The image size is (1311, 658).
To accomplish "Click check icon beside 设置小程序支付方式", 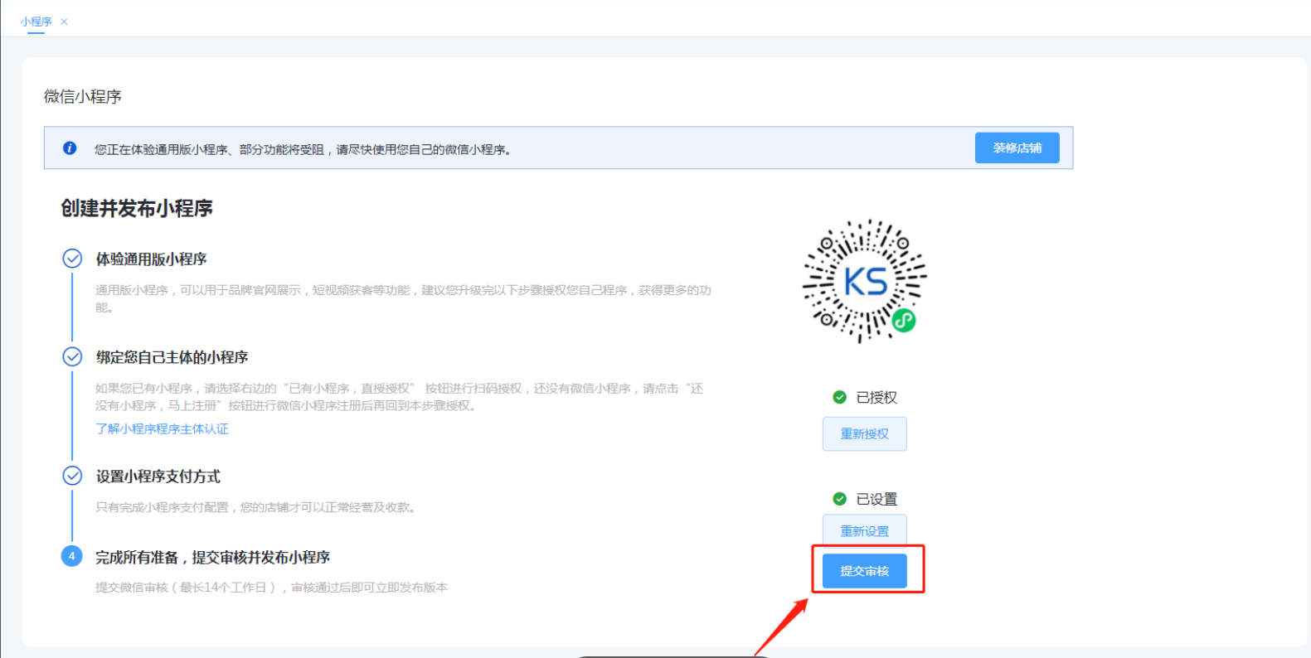I will click(72, 476).
